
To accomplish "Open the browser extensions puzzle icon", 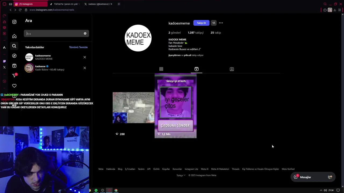I will point(325,10).
